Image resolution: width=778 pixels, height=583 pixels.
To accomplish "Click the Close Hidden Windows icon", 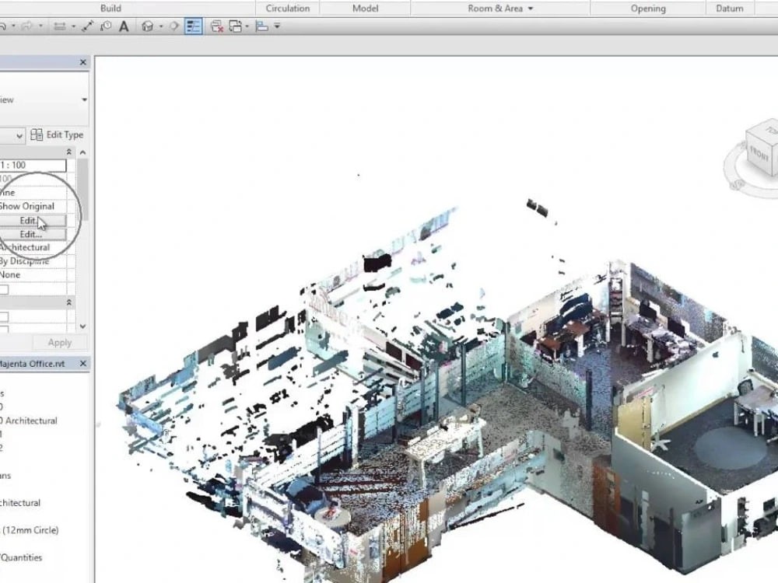I will (x=217, y=26).
